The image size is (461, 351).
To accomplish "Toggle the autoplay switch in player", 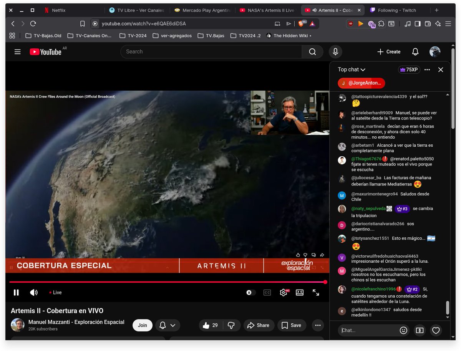I will 250,293.
